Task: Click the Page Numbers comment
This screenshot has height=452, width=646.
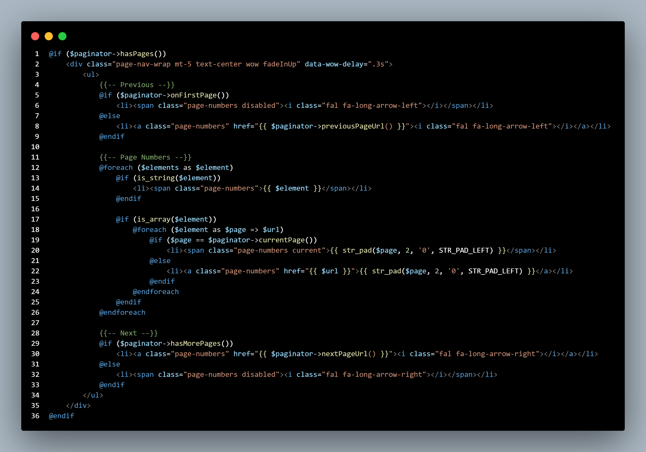Action: pos(145,157)
